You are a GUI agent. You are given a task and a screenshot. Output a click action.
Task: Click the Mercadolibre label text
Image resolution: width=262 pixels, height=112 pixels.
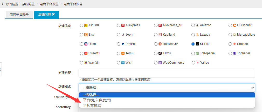246,35
